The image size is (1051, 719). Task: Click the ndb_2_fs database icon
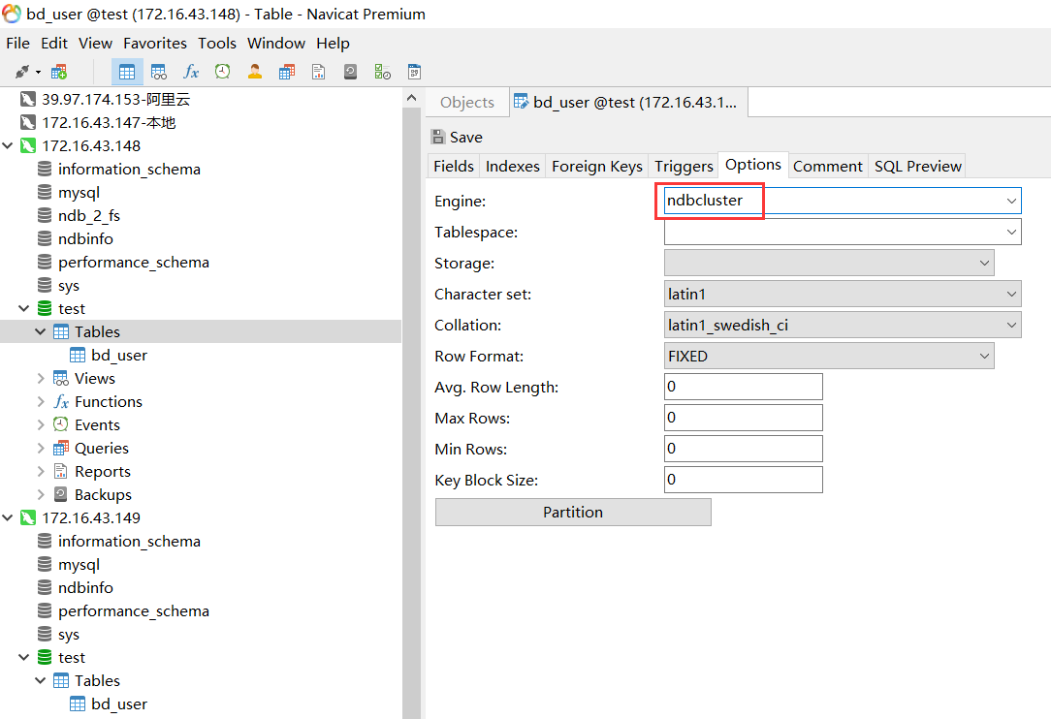click(45, 216)
